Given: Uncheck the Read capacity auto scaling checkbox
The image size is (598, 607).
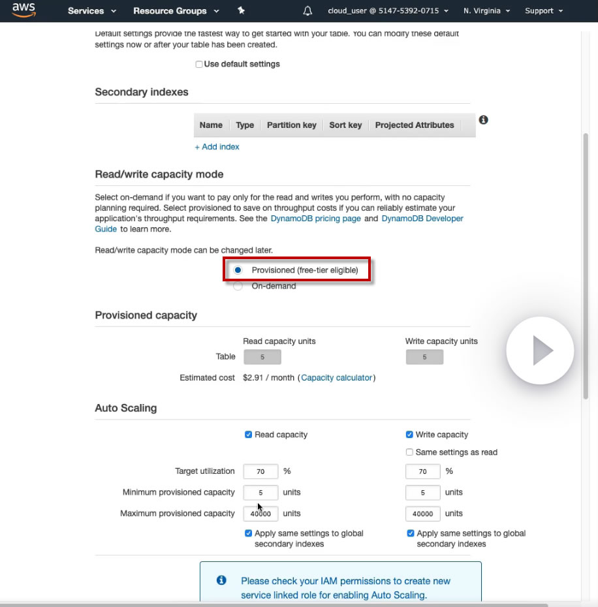Looking at the screenshot, I should click(x=248, y=435).
